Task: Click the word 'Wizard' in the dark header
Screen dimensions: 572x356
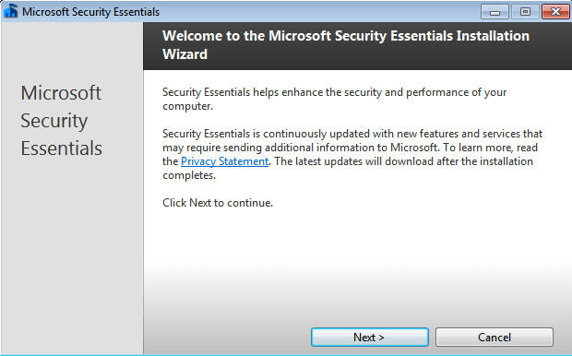Action: pyautogui.click(x=185, y=54)
